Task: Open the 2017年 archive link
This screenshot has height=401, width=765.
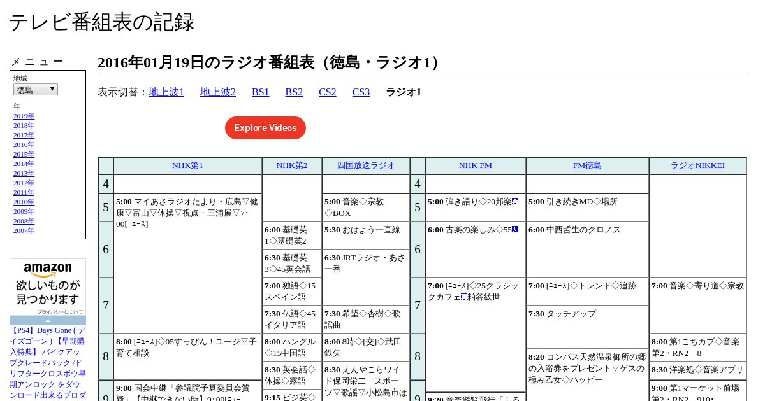Action: coord(24,136)
